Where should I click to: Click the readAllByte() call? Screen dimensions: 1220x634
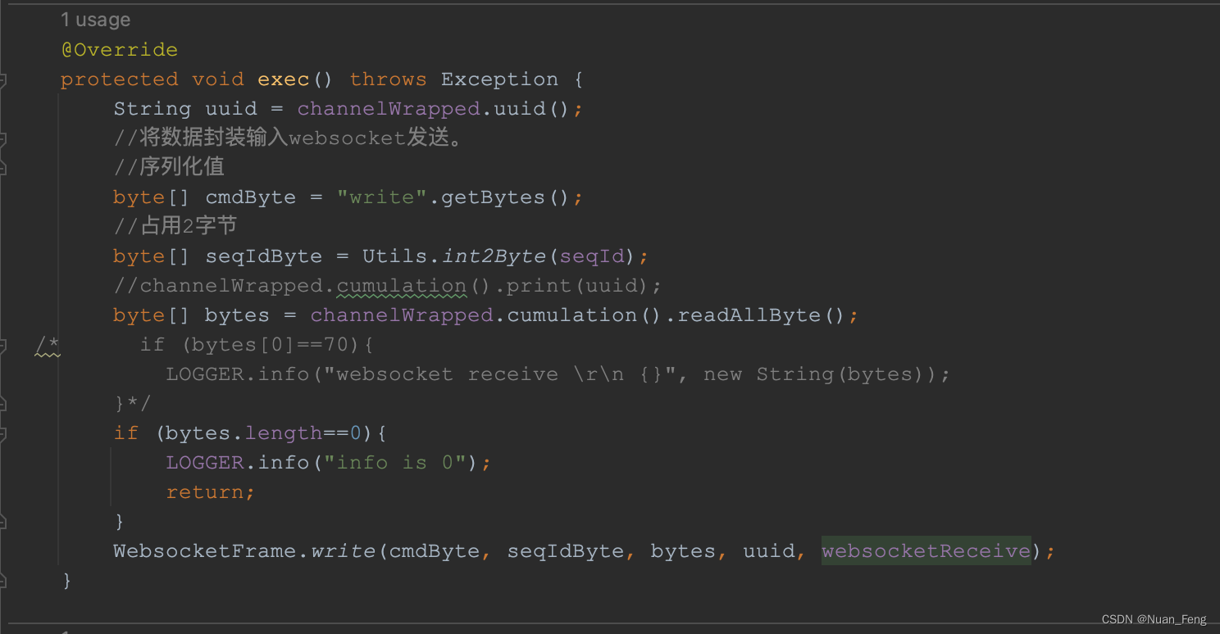coord(762,315)
